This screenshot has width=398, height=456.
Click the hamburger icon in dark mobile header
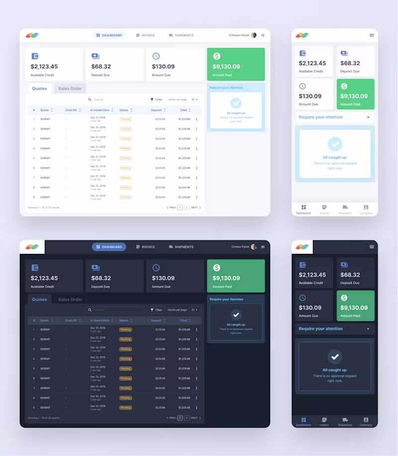tap(372, 247)
